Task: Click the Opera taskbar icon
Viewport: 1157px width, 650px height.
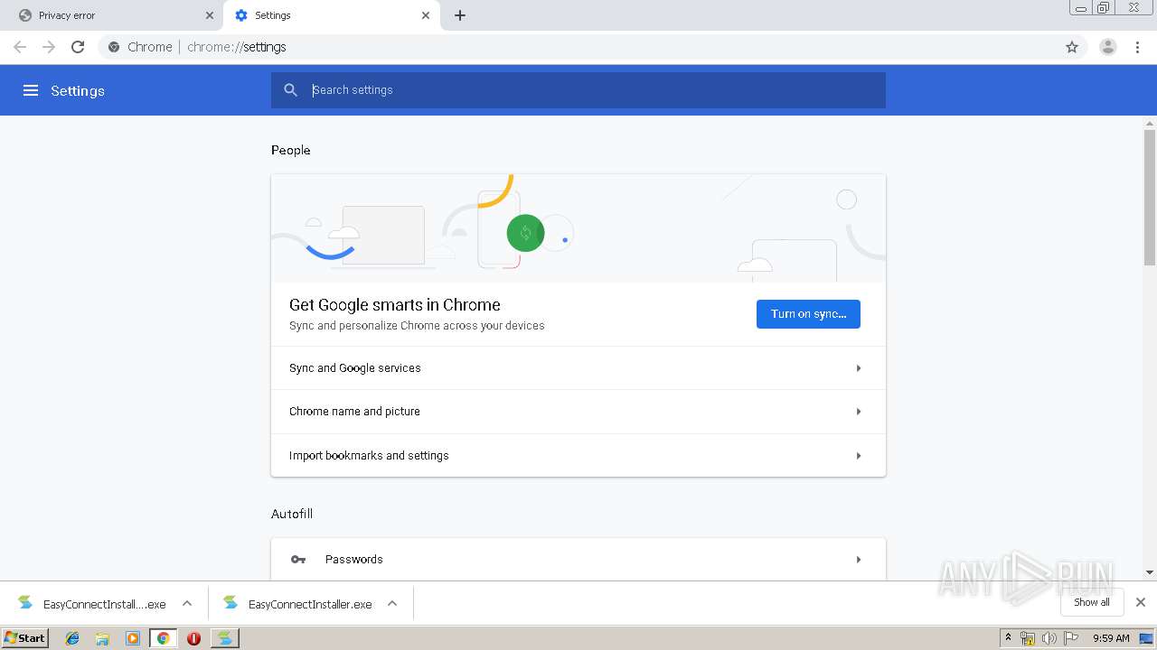Action: pyautogui.click(x=193, y=638)
